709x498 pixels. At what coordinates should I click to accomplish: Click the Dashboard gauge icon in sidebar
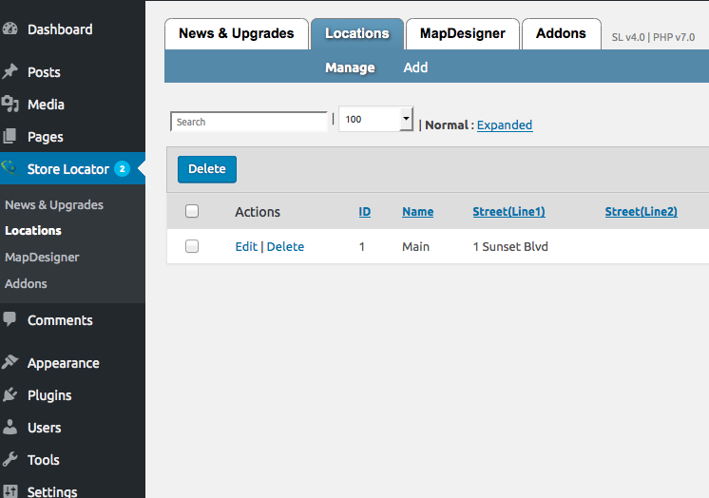[x=10, y=29]
